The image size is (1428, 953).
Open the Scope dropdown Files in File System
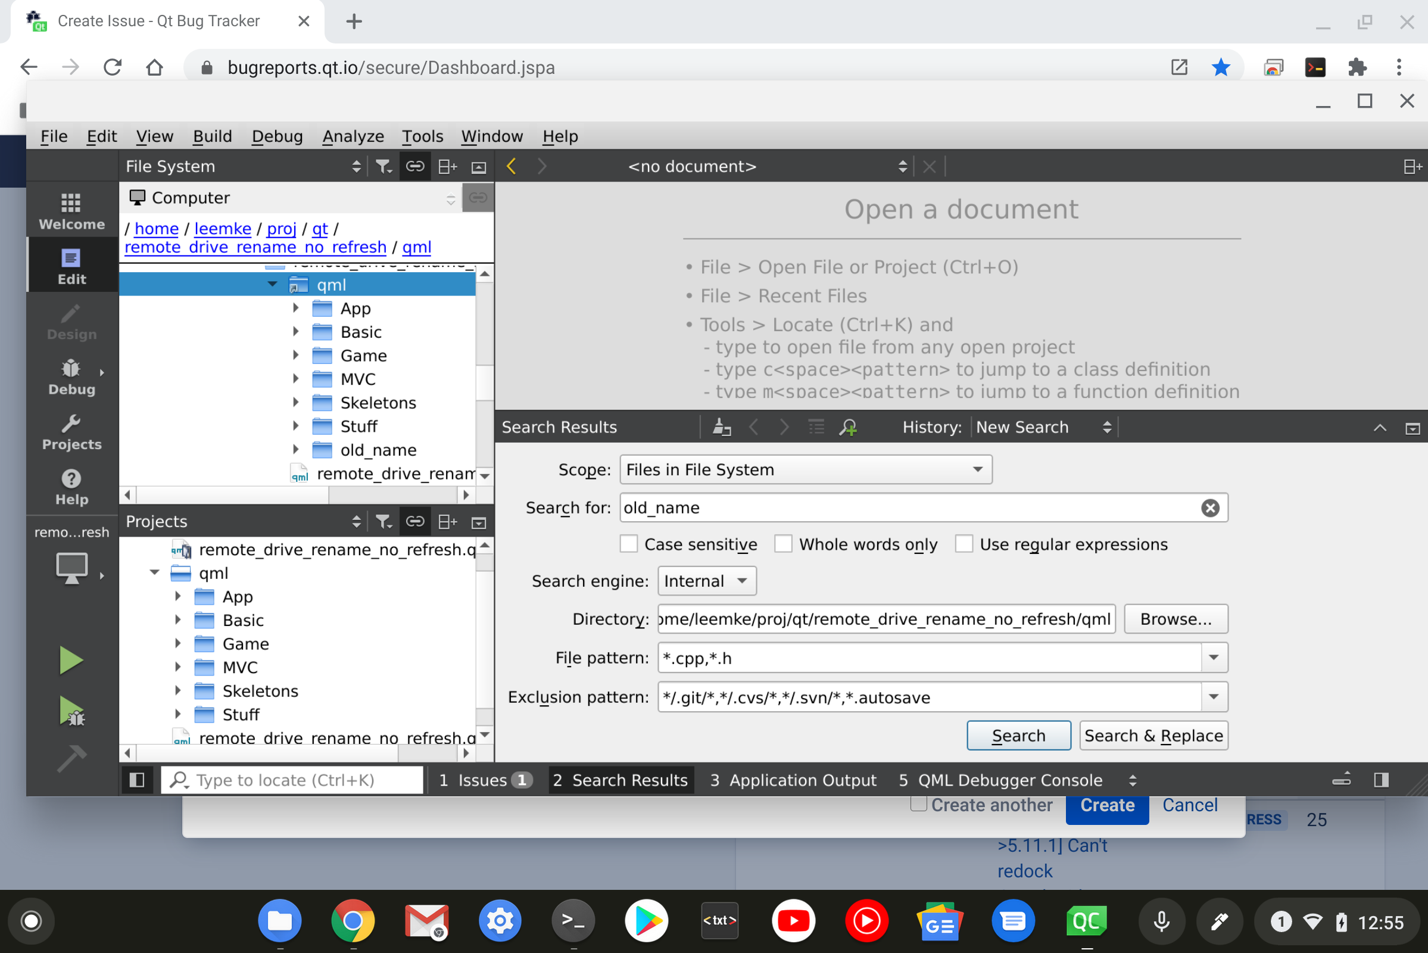click(x=805, y=470)
